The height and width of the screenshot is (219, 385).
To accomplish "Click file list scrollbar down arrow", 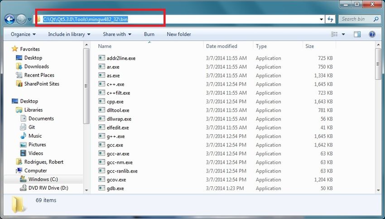I will [378, 190].
